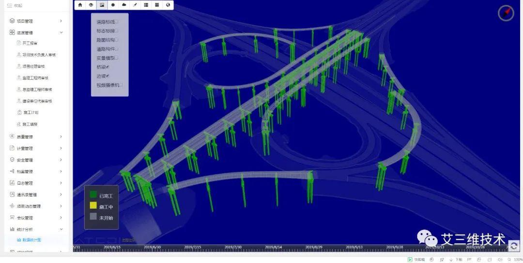This screenshot has width=523, height=263.
Task: Enable the 标志标牌 checkbox
Action: (117, 30)
